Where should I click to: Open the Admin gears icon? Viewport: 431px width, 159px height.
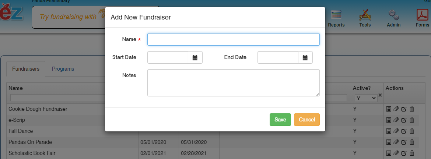393,17
